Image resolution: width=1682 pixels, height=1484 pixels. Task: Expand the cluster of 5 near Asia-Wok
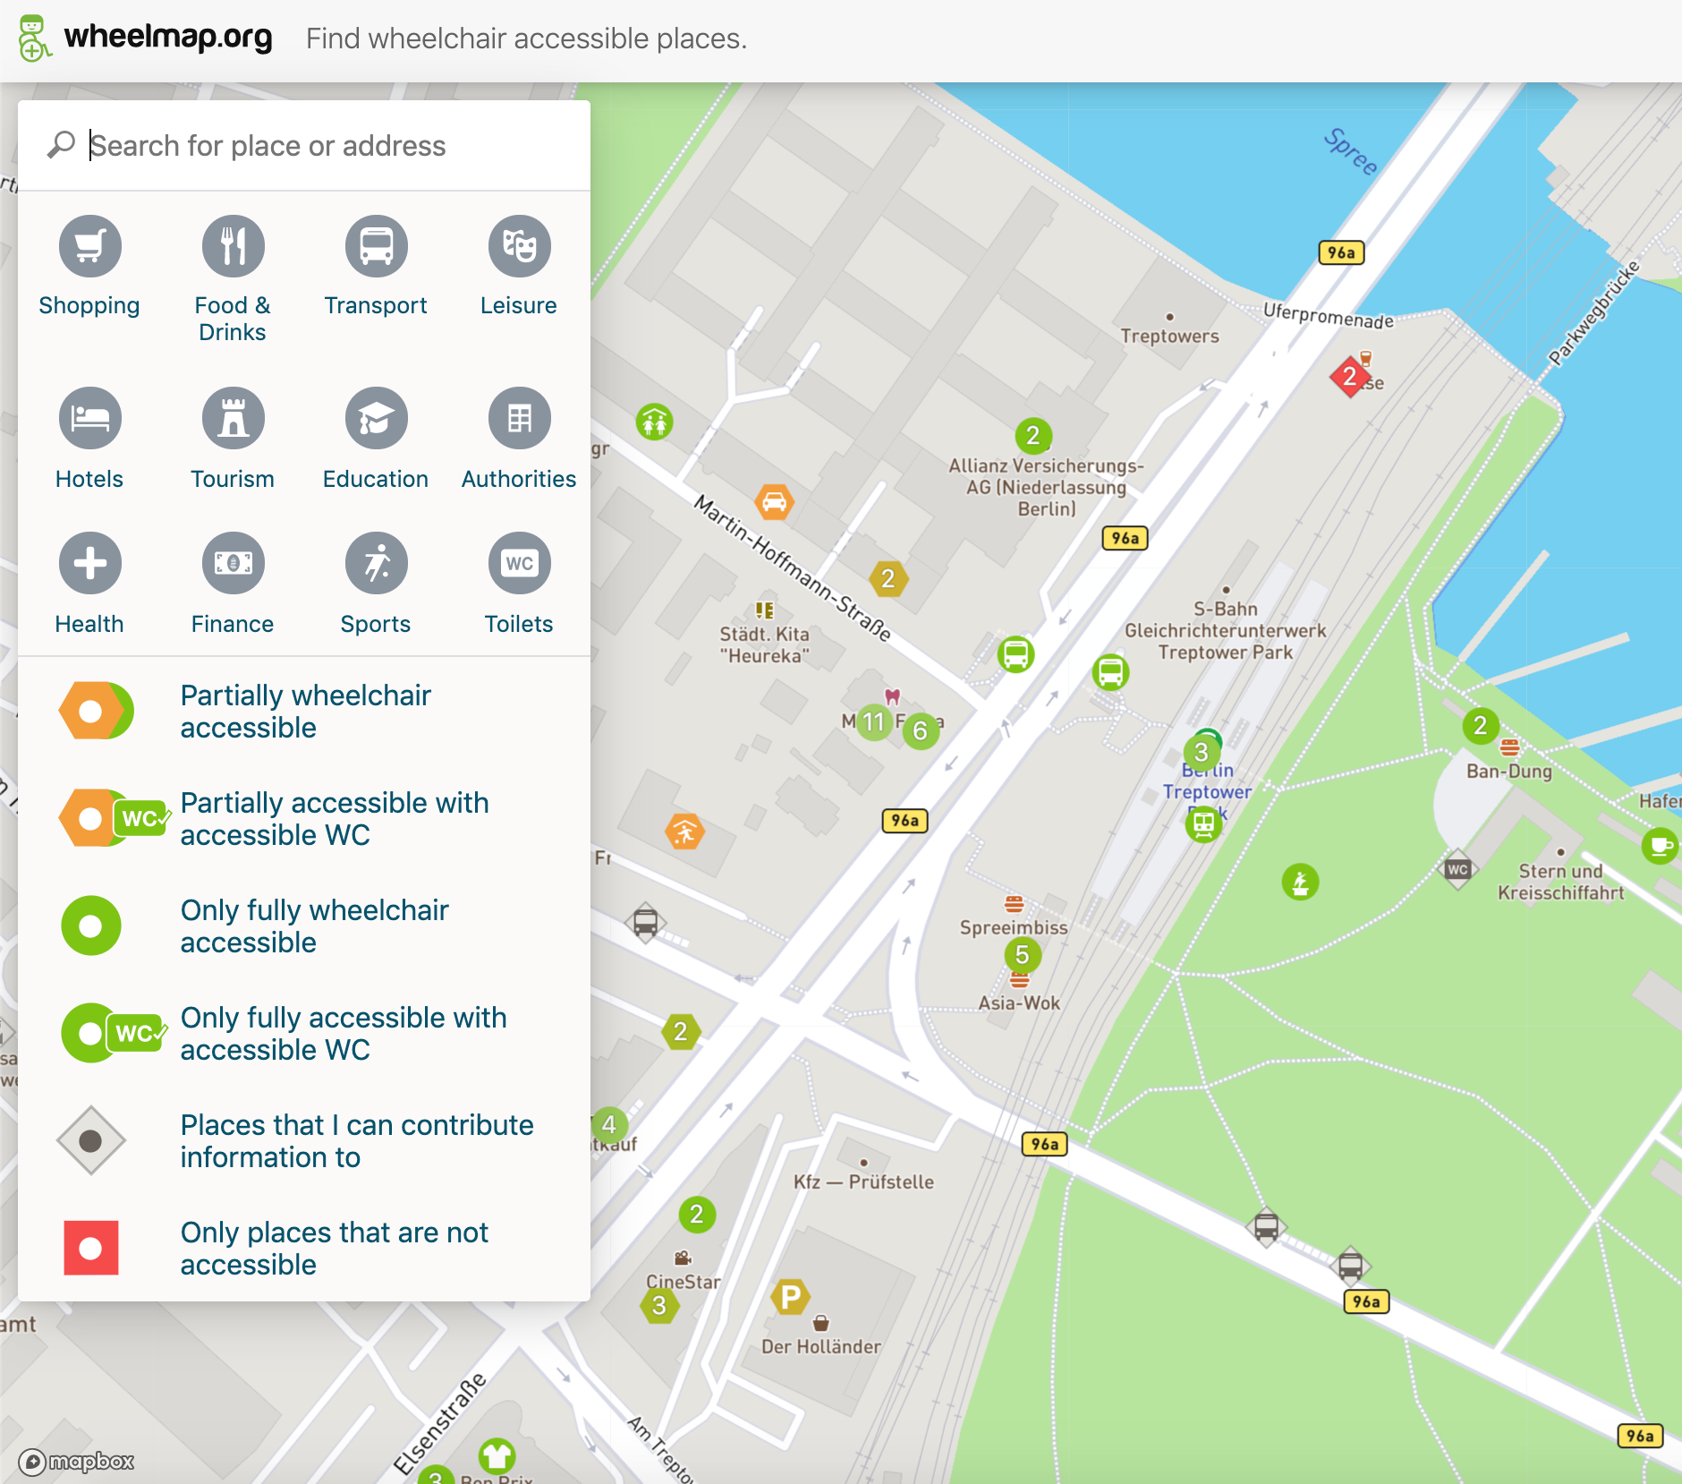[1023, 956]
